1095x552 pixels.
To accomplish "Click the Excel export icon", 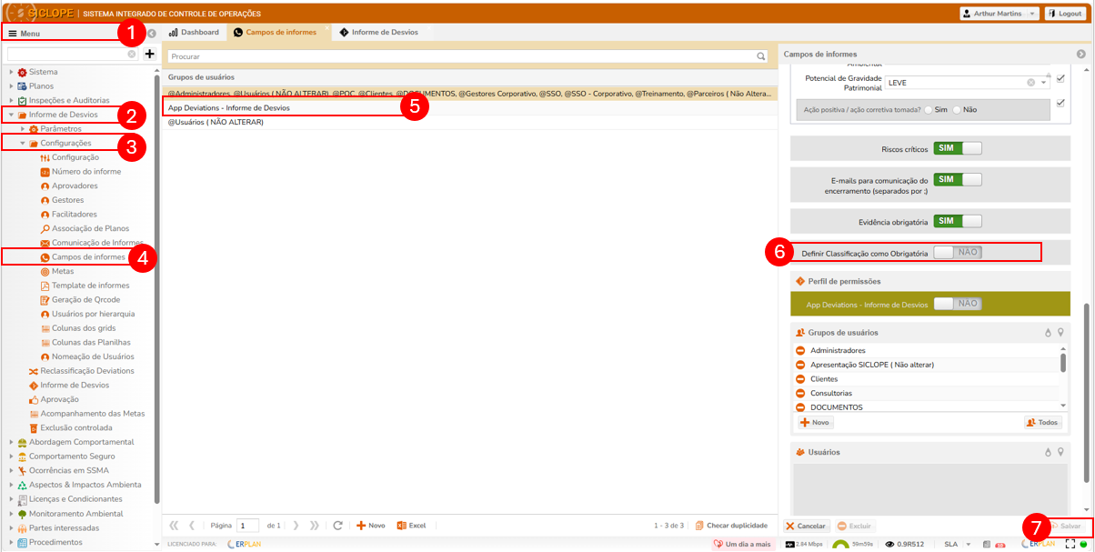I will 402,526.
